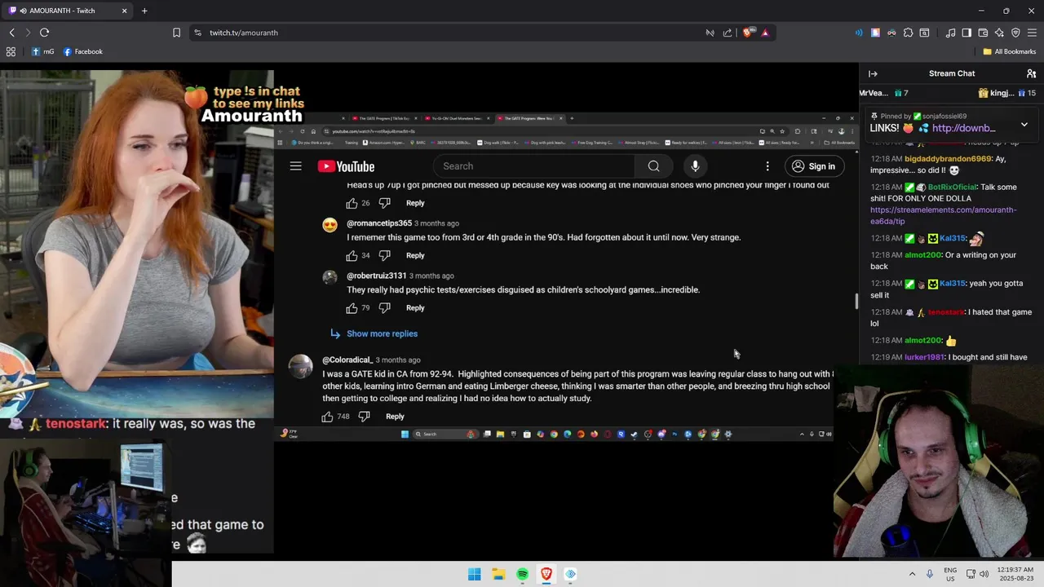Image resolution: width=1044 pixels, height=587 pixels.
Task: Open the Brave VPN shield icon
Action: [1015, 33]
